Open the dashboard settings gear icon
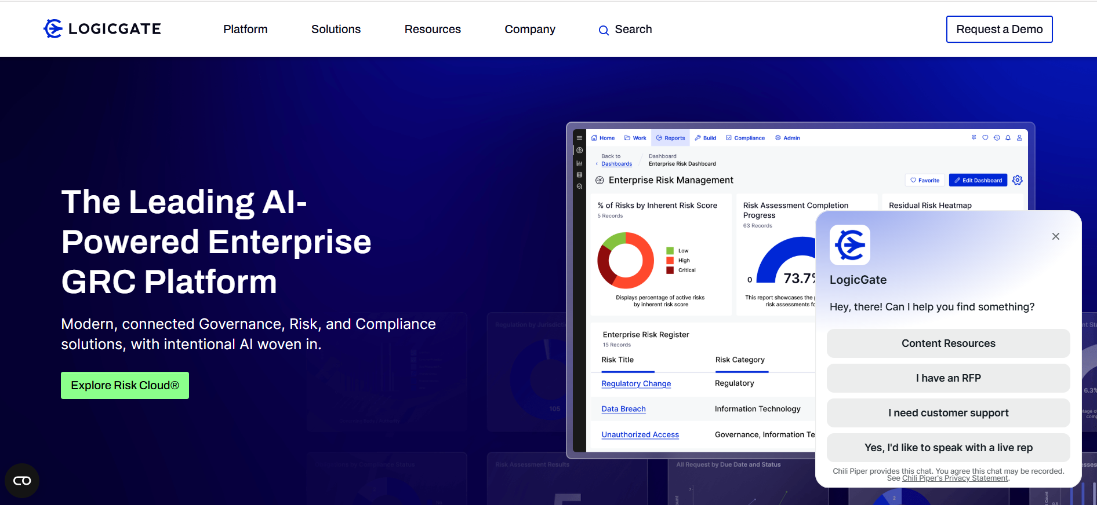 click(x=1018, y=180)
